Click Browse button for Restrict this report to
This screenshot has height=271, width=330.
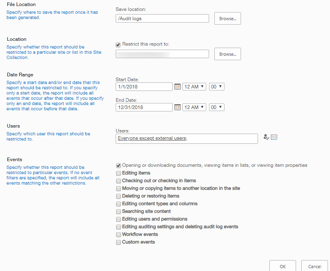(x=228, y=54)
